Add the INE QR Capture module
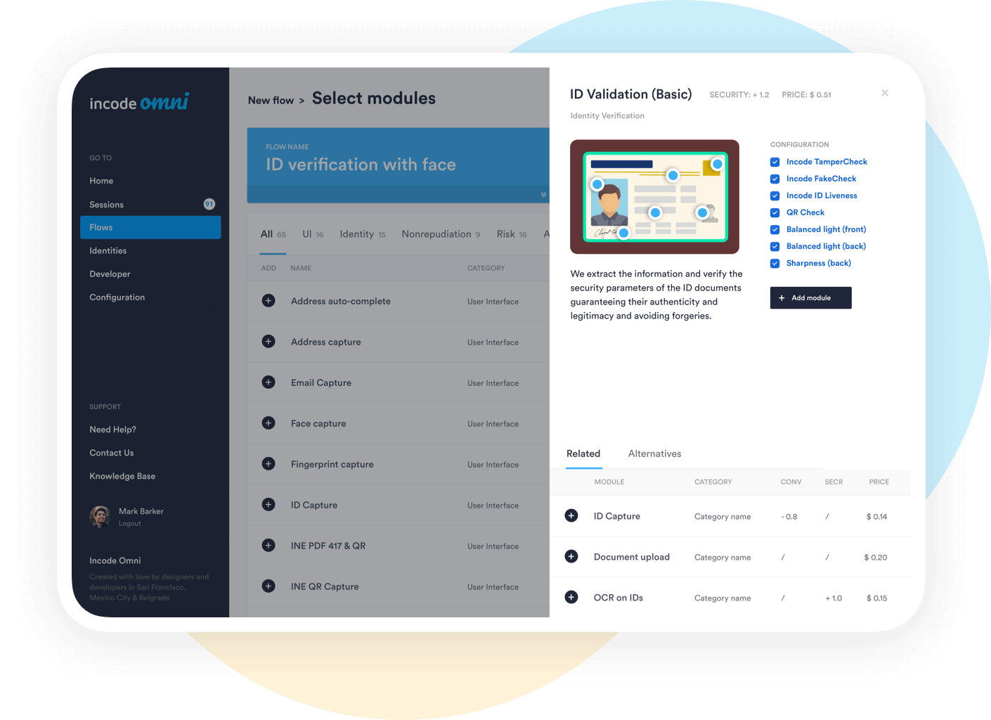The image size is (991, 720). 268,586
